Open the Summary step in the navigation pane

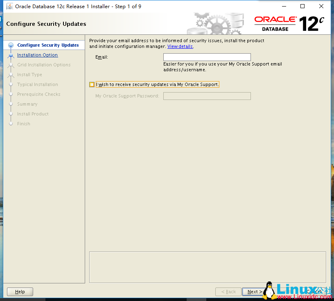(x=28, y=104)
